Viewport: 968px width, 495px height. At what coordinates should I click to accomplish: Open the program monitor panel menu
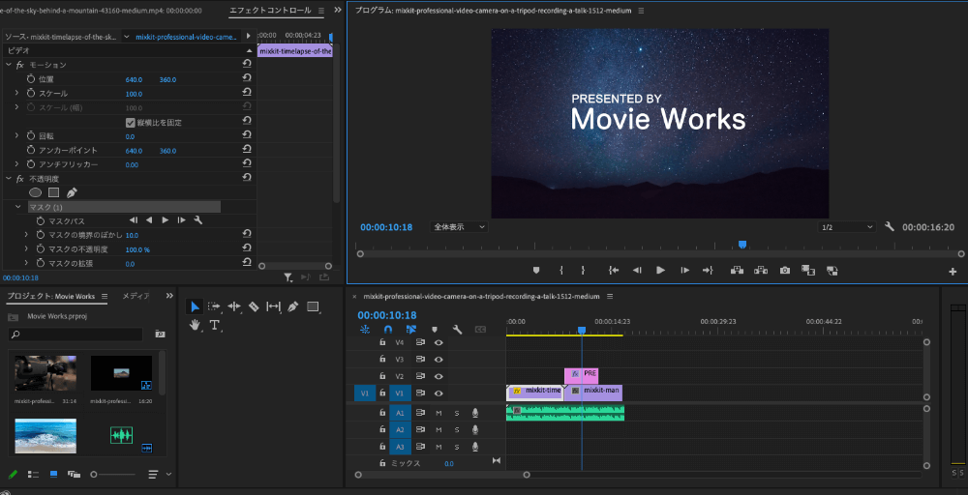(x=641, y=11)
